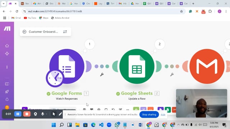Open the Adobe Acrobat bookmark
This screenshot has width=230, height=129.
coord(60,18)
